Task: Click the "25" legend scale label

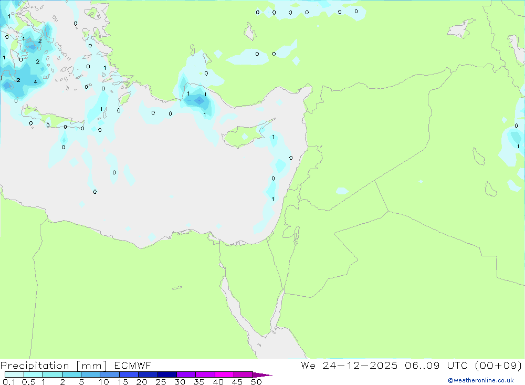Action: [x=161, y=382]
